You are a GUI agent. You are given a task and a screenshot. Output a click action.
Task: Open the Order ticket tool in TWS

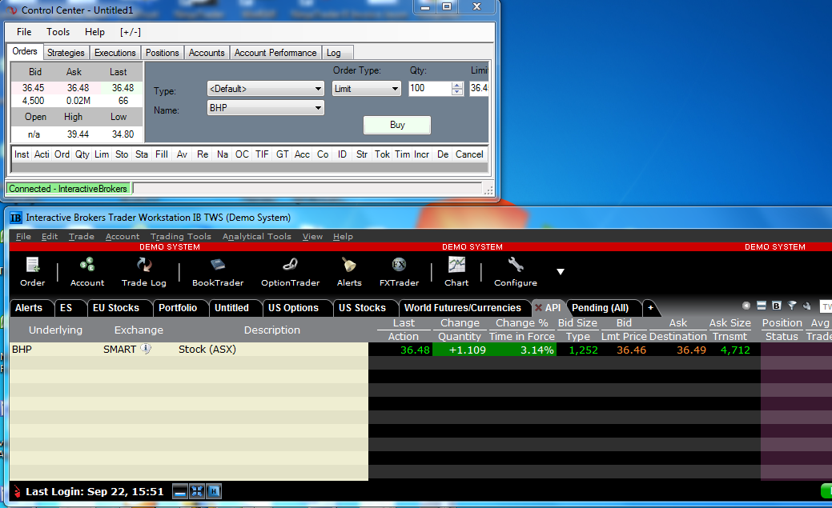(x=32, y=270)
